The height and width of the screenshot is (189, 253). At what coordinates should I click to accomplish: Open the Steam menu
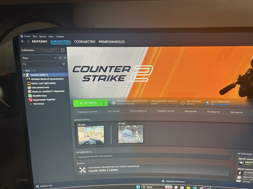click(x=27, y=36)
